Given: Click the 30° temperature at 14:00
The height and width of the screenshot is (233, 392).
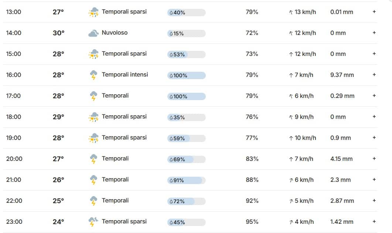Looking at the screenshot, I should click(x=58, y=33).
